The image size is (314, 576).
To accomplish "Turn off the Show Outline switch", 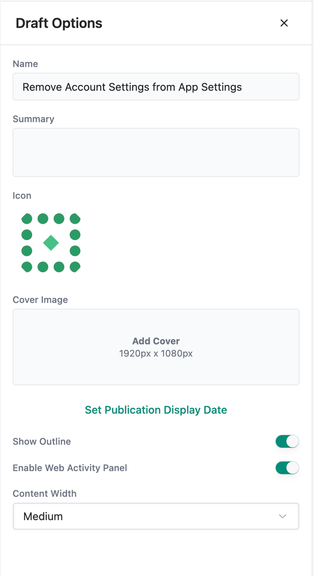I will point(287,441).
